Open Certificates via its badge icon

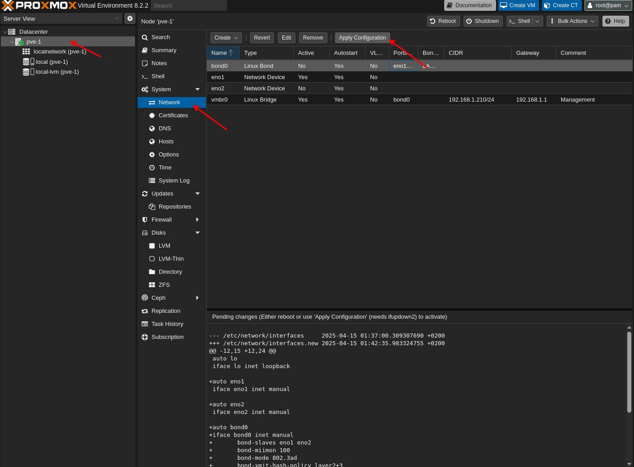152,116
